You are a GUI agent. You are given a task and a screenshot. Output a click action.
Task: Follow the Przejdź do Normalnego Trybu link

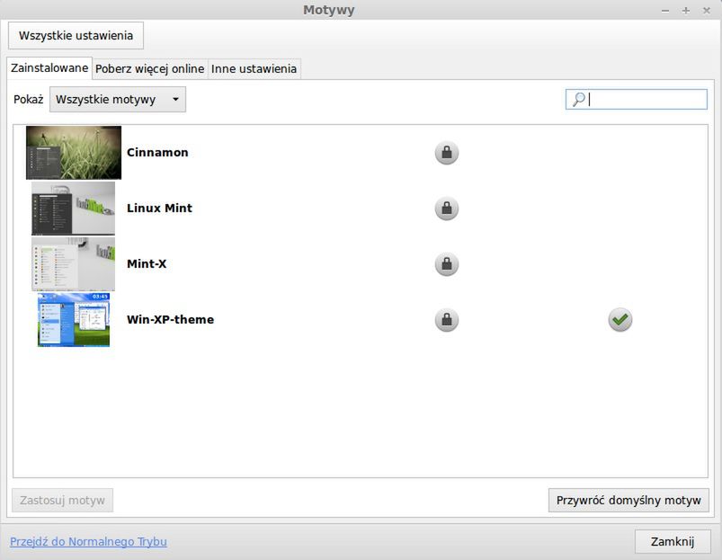[88, 542]
